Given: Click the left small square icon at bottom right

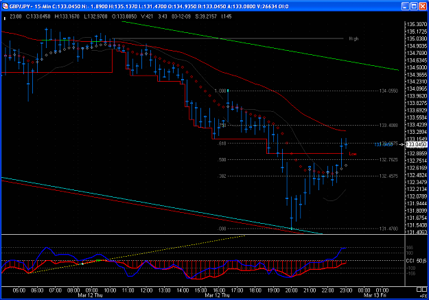Looking at the screenshot, I should point(419,290).
